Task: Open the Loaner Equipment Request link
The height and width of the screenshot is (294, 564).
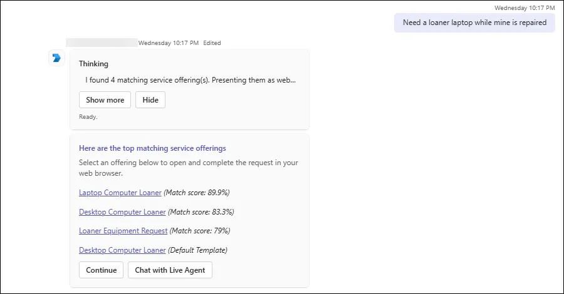Action: tap(123, 231)
